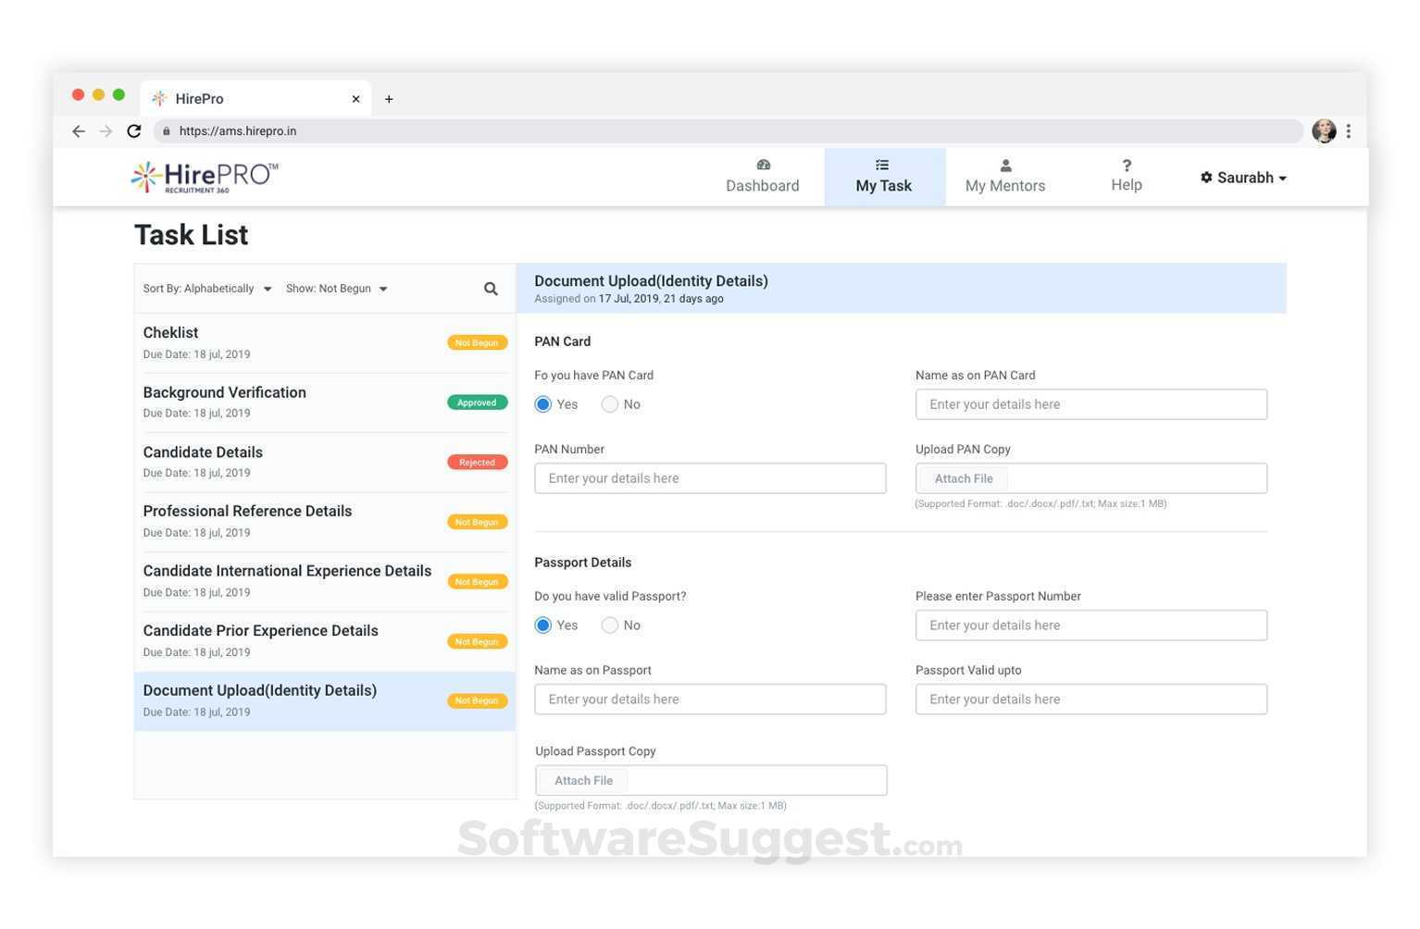Click the browser reload icon
The height and width of the screenshot is (929, 1420).
(133, 130)
